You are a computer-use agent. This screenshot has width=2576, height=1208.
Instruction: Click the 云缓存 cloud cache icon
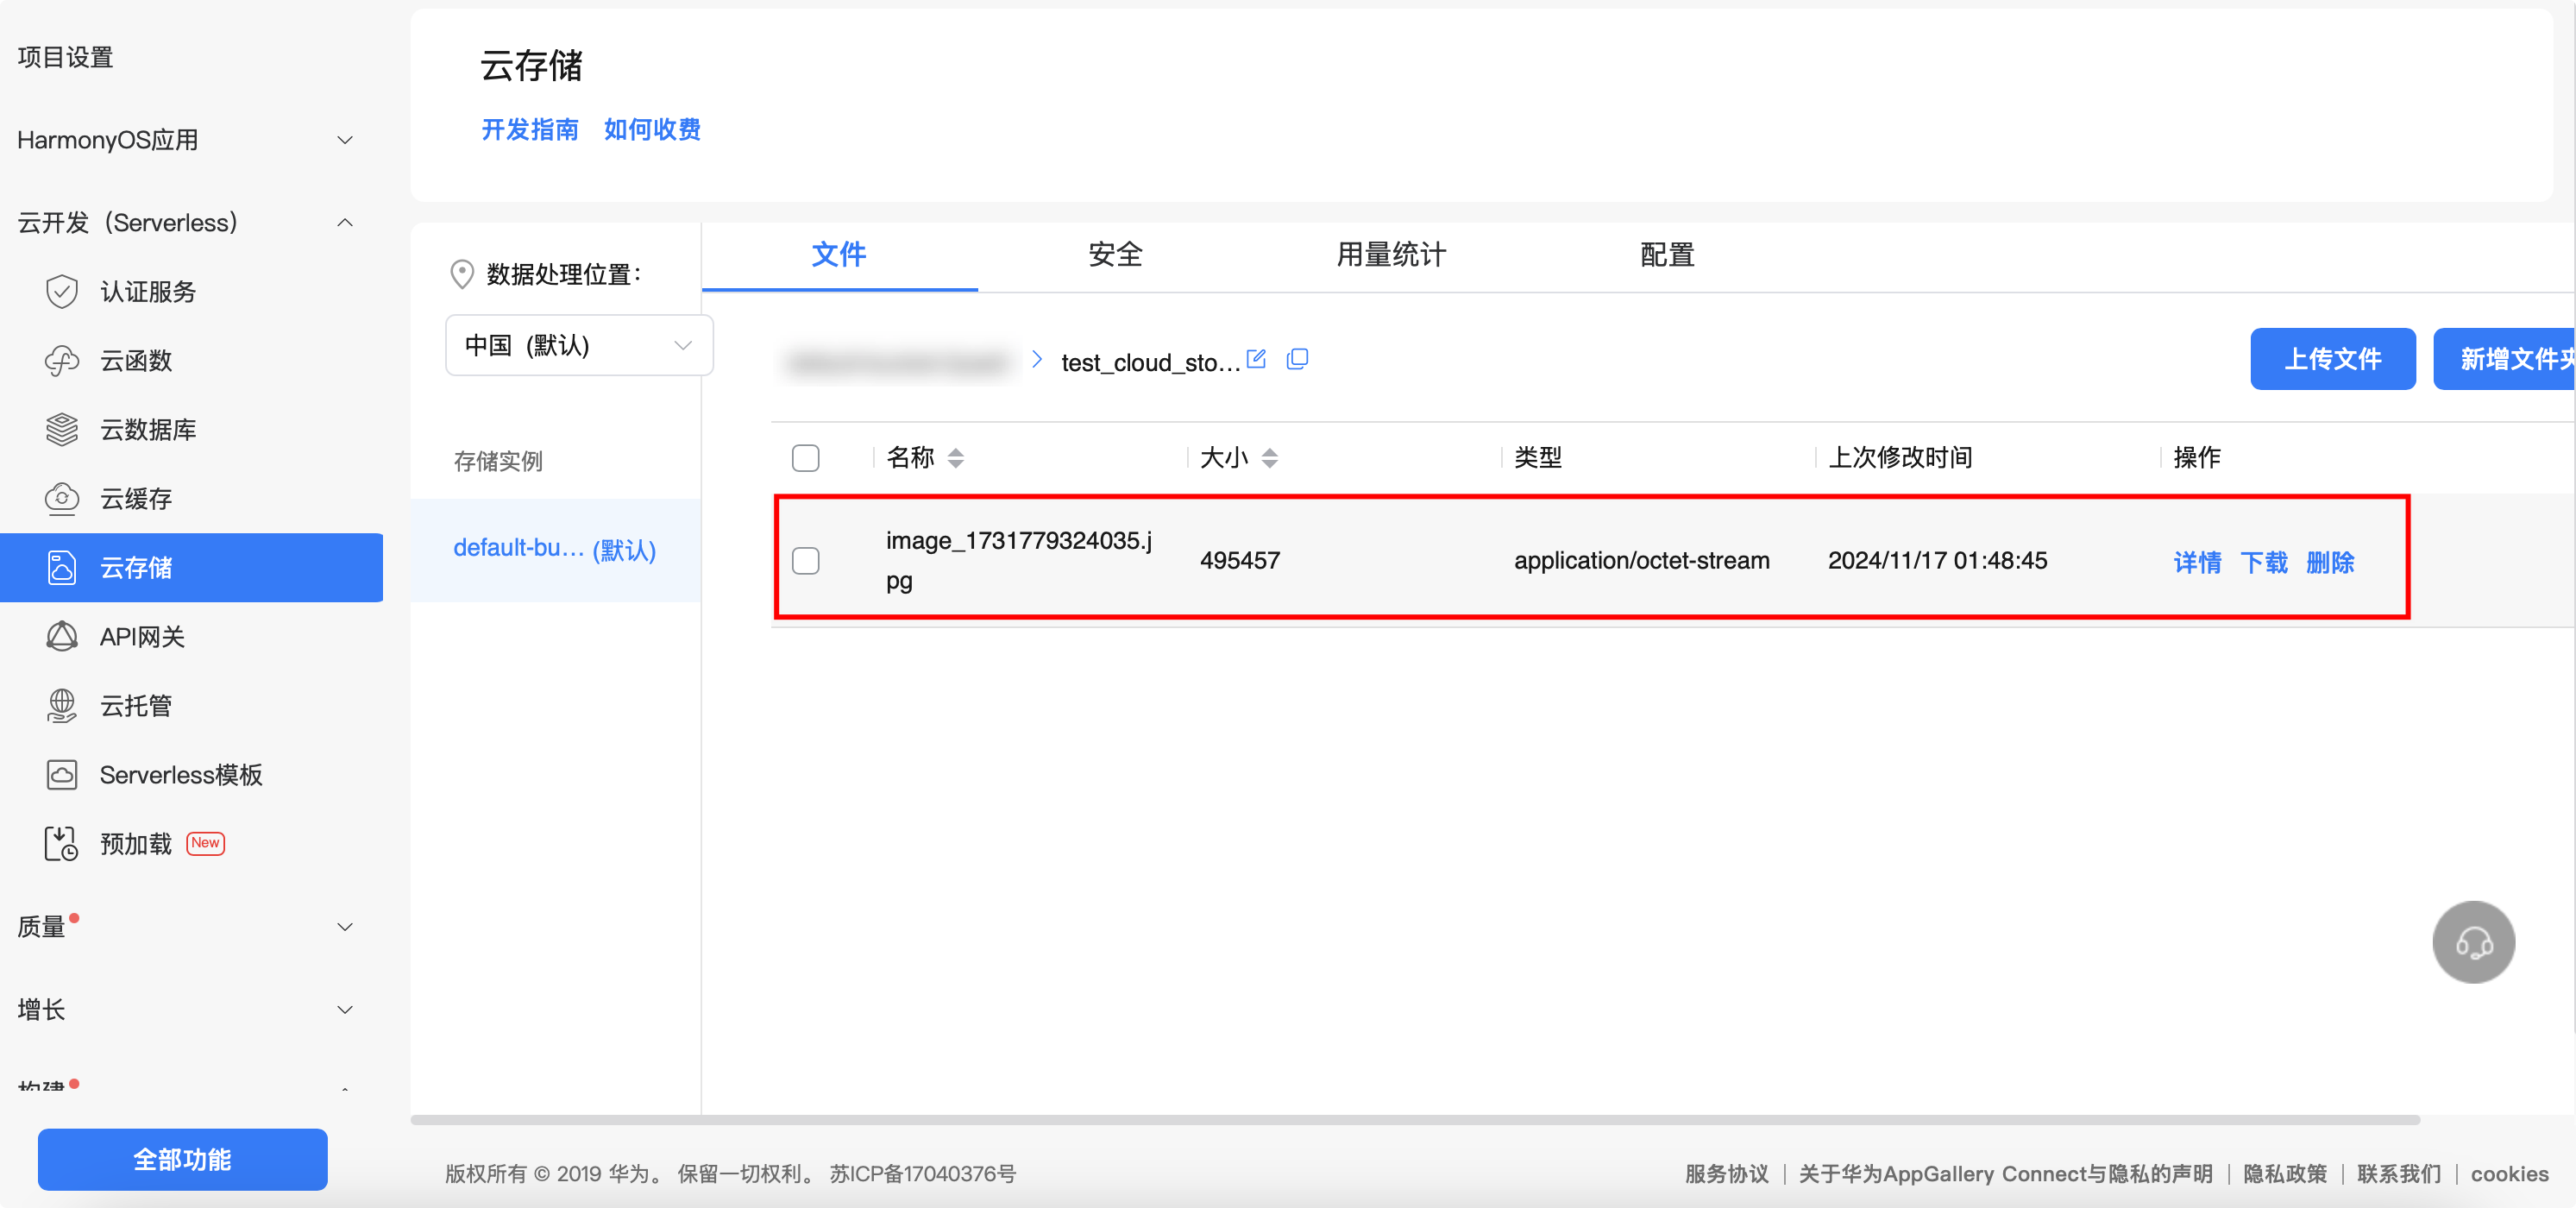(62, 498)
